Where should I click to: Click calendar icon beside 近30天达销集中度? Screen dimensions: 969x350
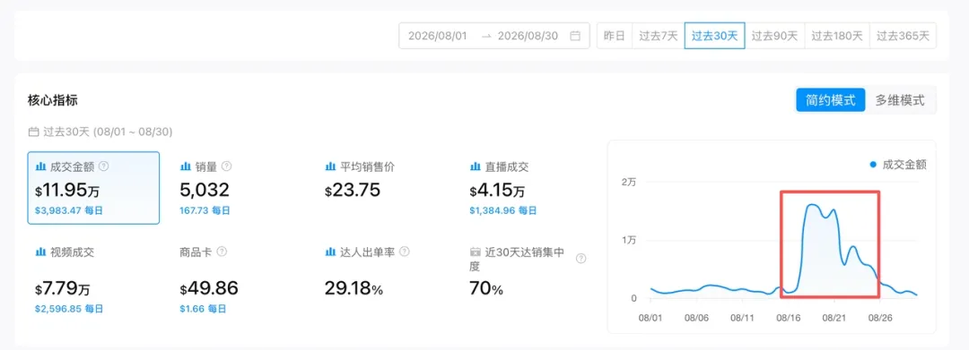click(x=475, y=252)
